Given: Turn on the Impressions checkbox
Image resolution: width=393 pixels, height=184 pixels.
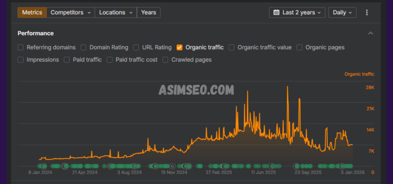Looking at the screenshot, I should (x=21, y=60).
